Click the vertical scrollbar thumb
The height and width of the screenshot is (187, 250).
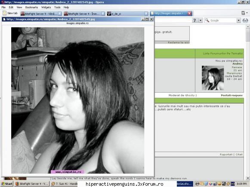pos(248,35)
